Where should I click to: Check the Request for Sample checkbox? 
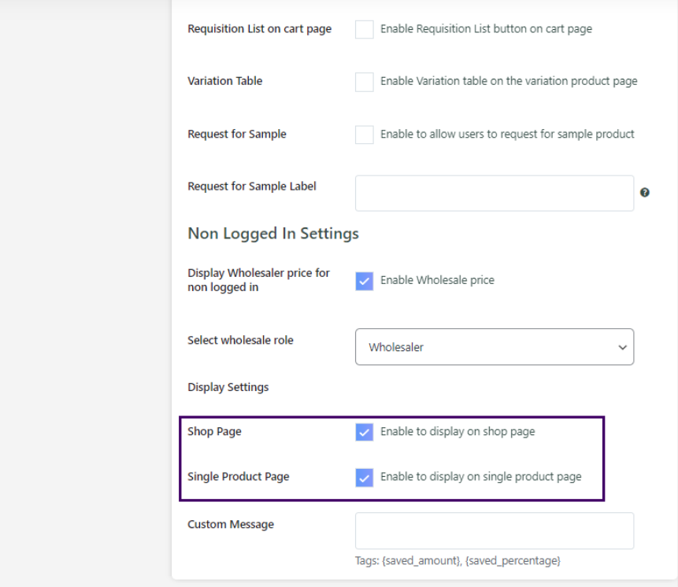pyautogui.click(x=364, y=135)
